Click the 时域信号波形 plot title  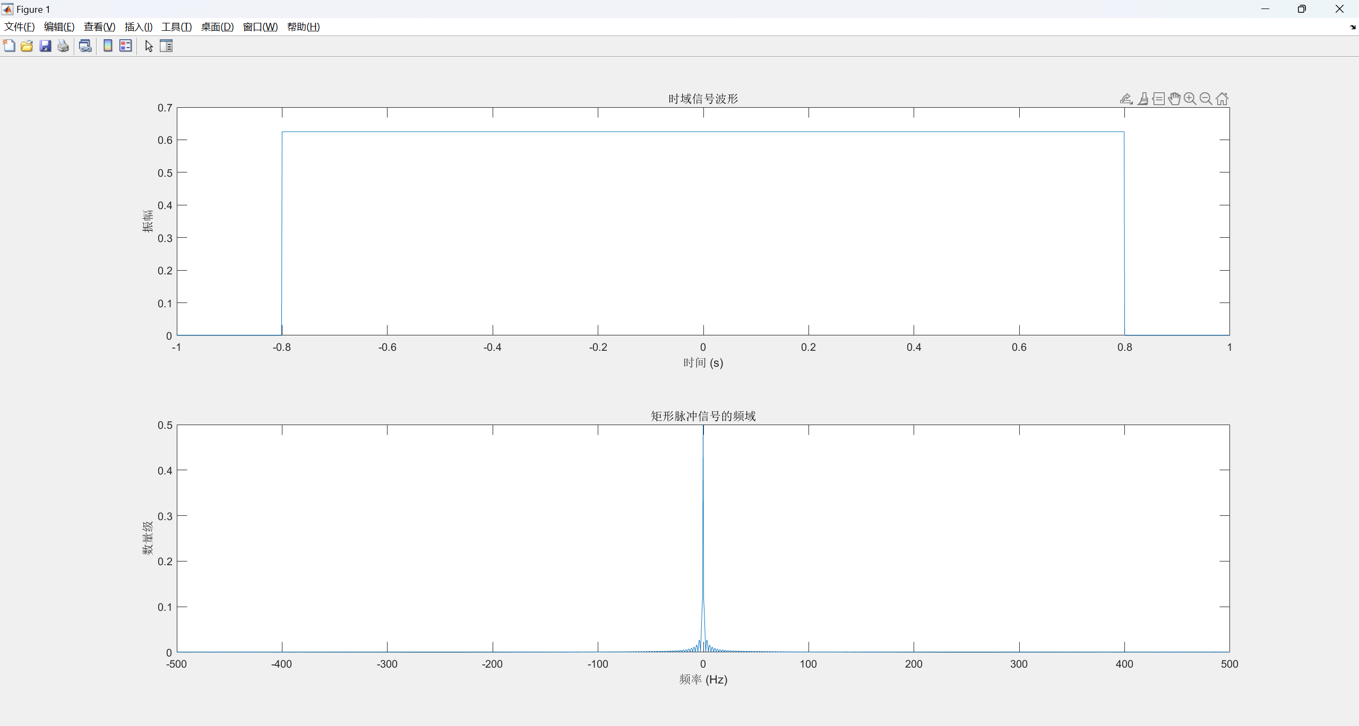click(703, 99)
